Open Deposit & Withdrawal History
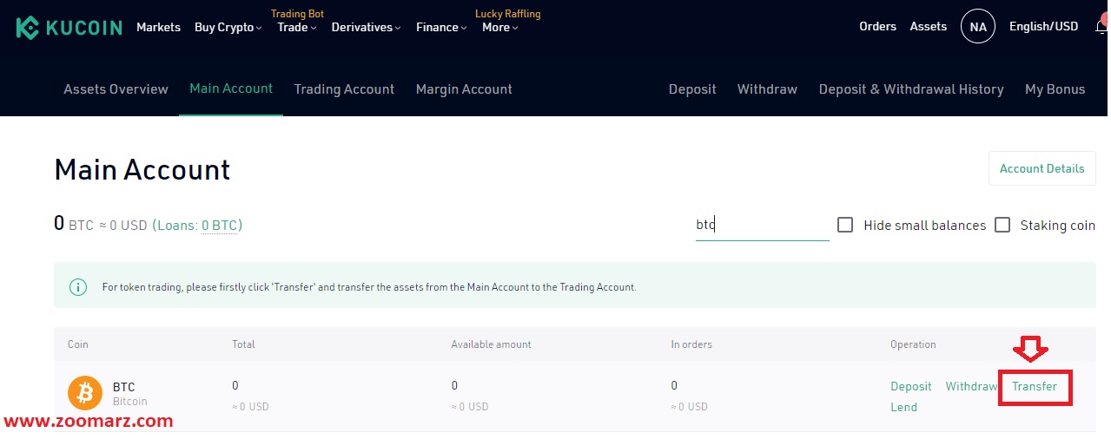 (911, 89)
